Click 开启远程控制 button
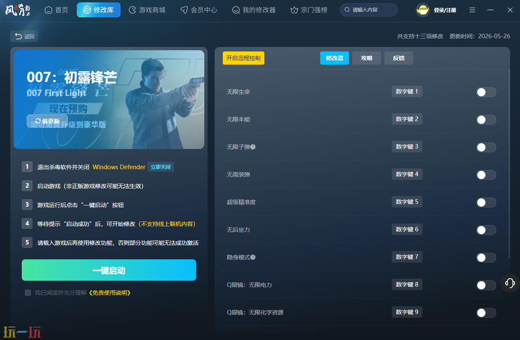520x340 pixels. [x=243, y=58]
